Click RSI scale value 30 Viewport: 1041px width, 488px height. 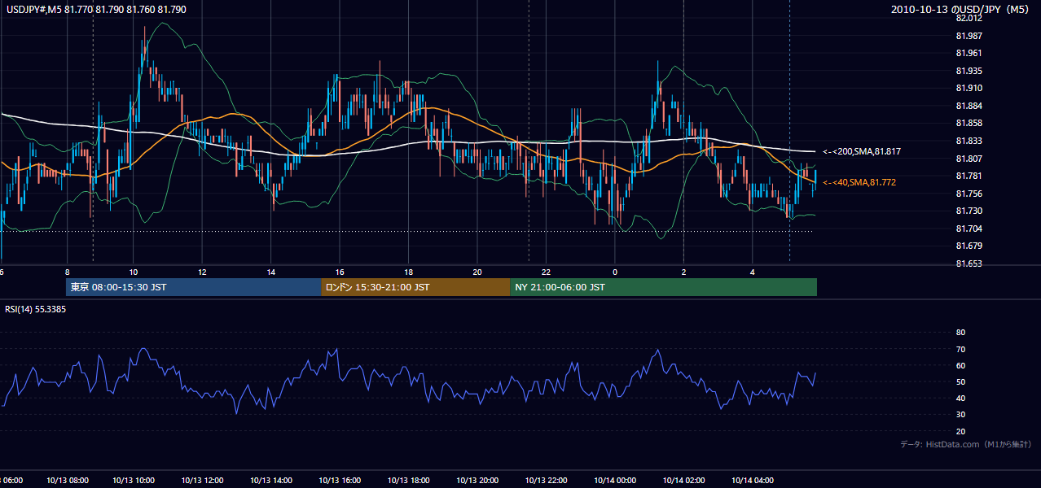pyautogui.click(x=960, y=415)
